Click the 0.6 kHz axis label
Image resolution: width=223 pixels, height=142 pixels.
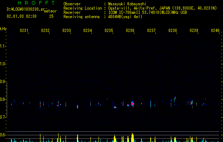[x=3, y=135]
